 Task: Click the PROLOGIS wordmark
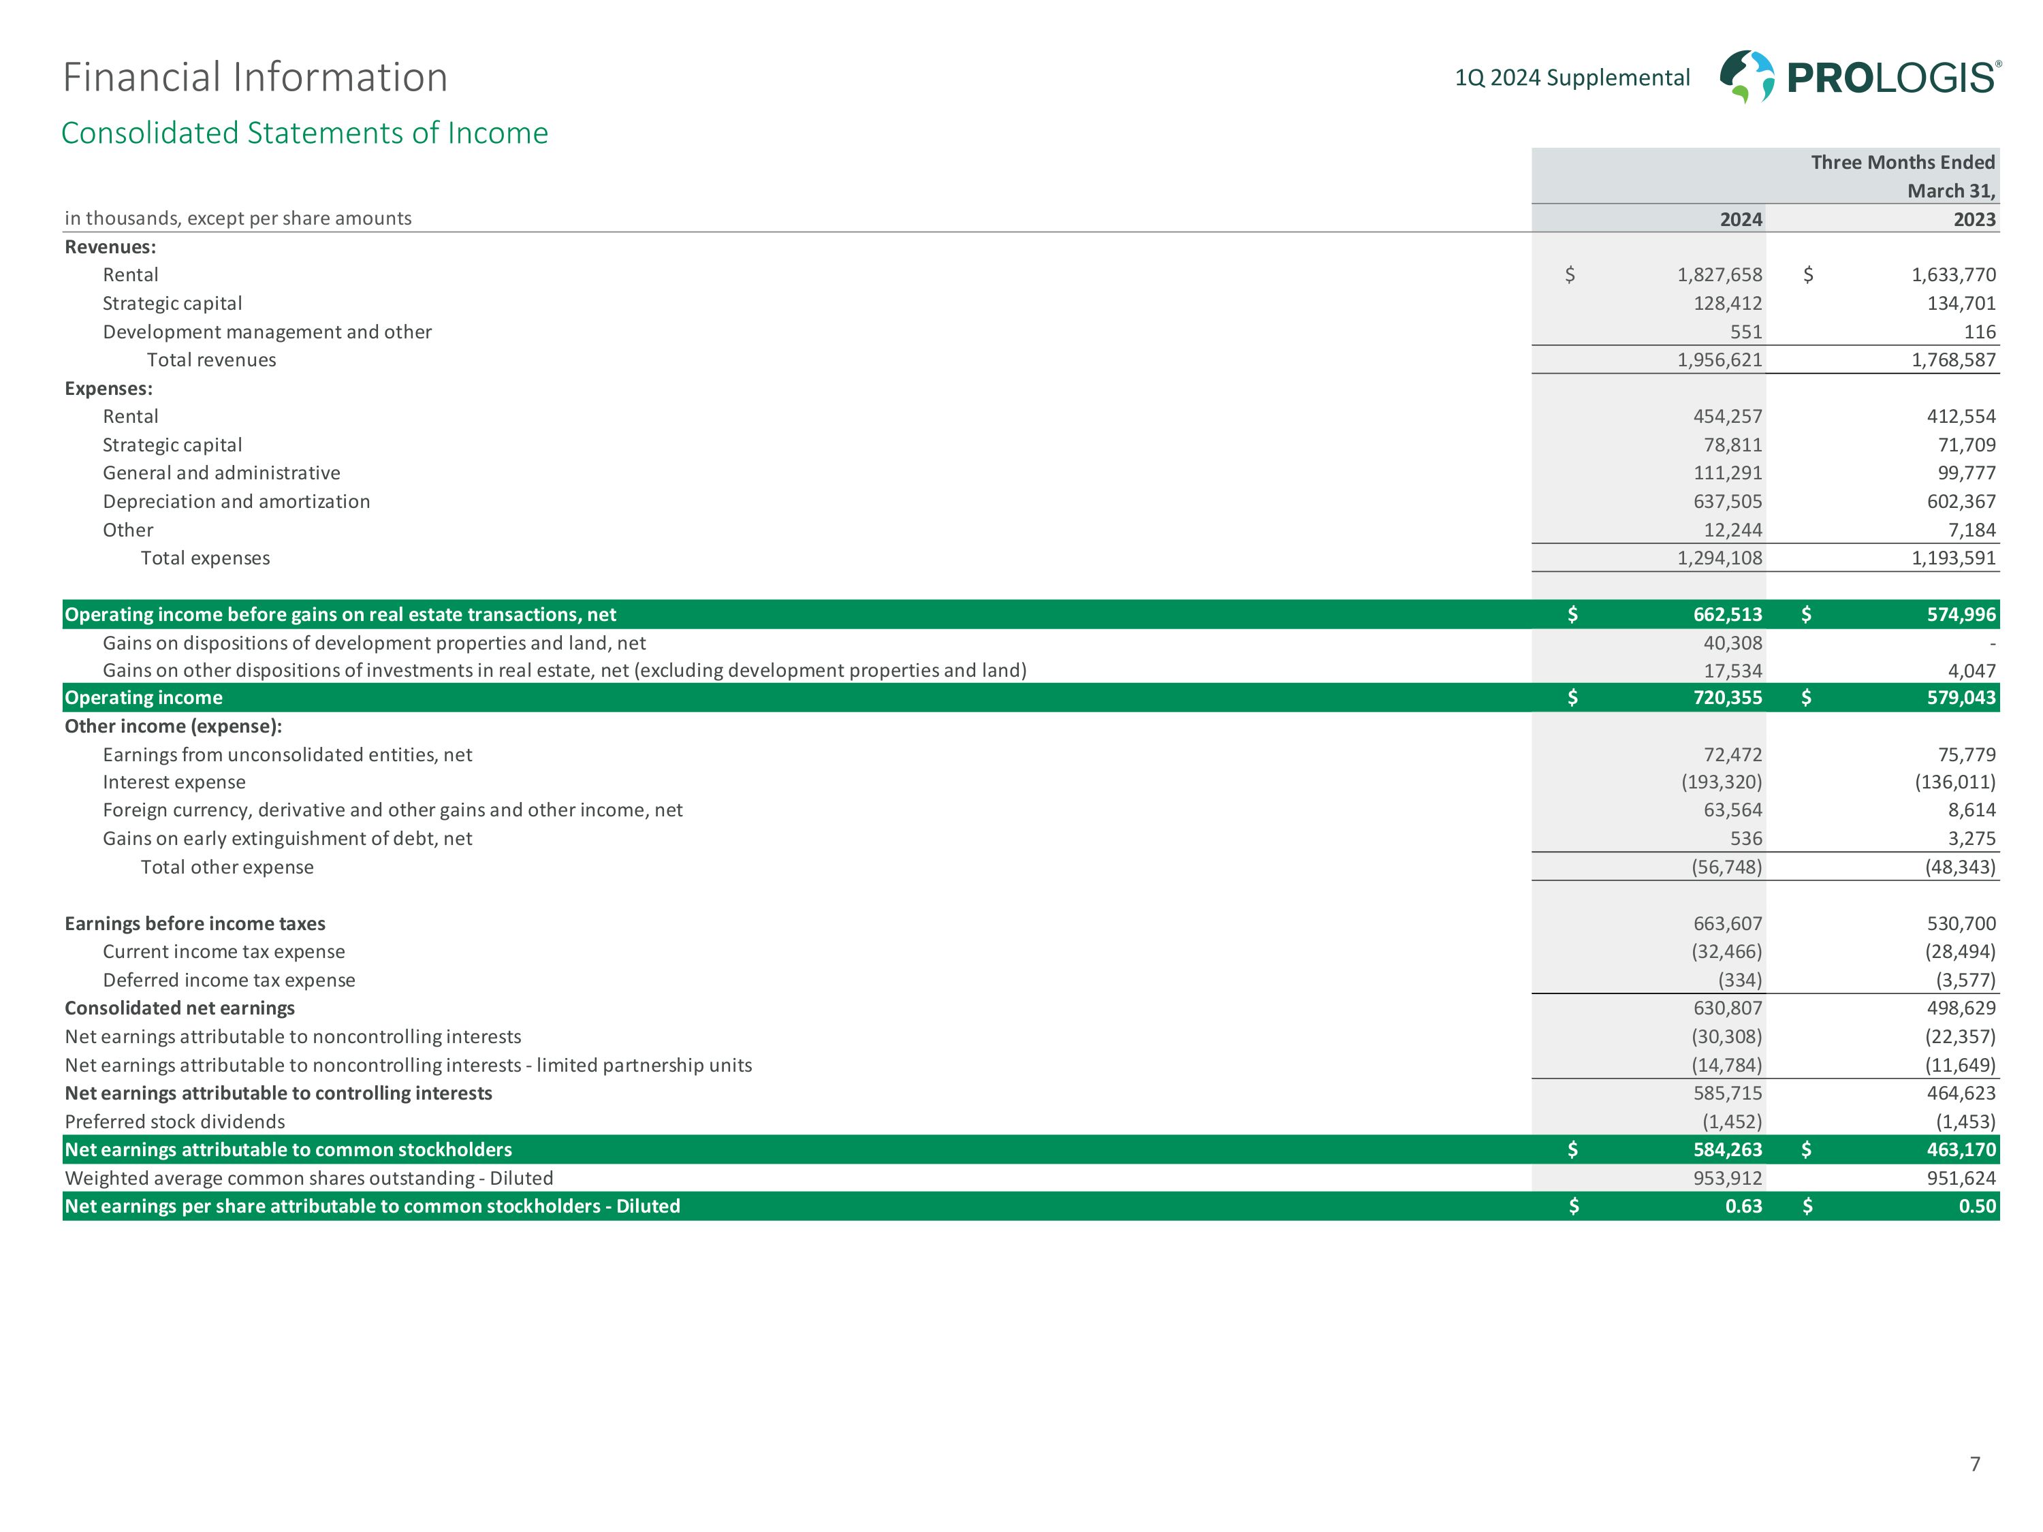[x=1893, y=78]
